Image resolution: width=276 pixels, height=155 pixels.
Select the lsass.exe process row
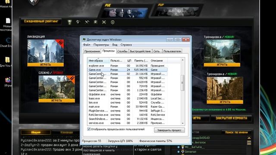127,99
